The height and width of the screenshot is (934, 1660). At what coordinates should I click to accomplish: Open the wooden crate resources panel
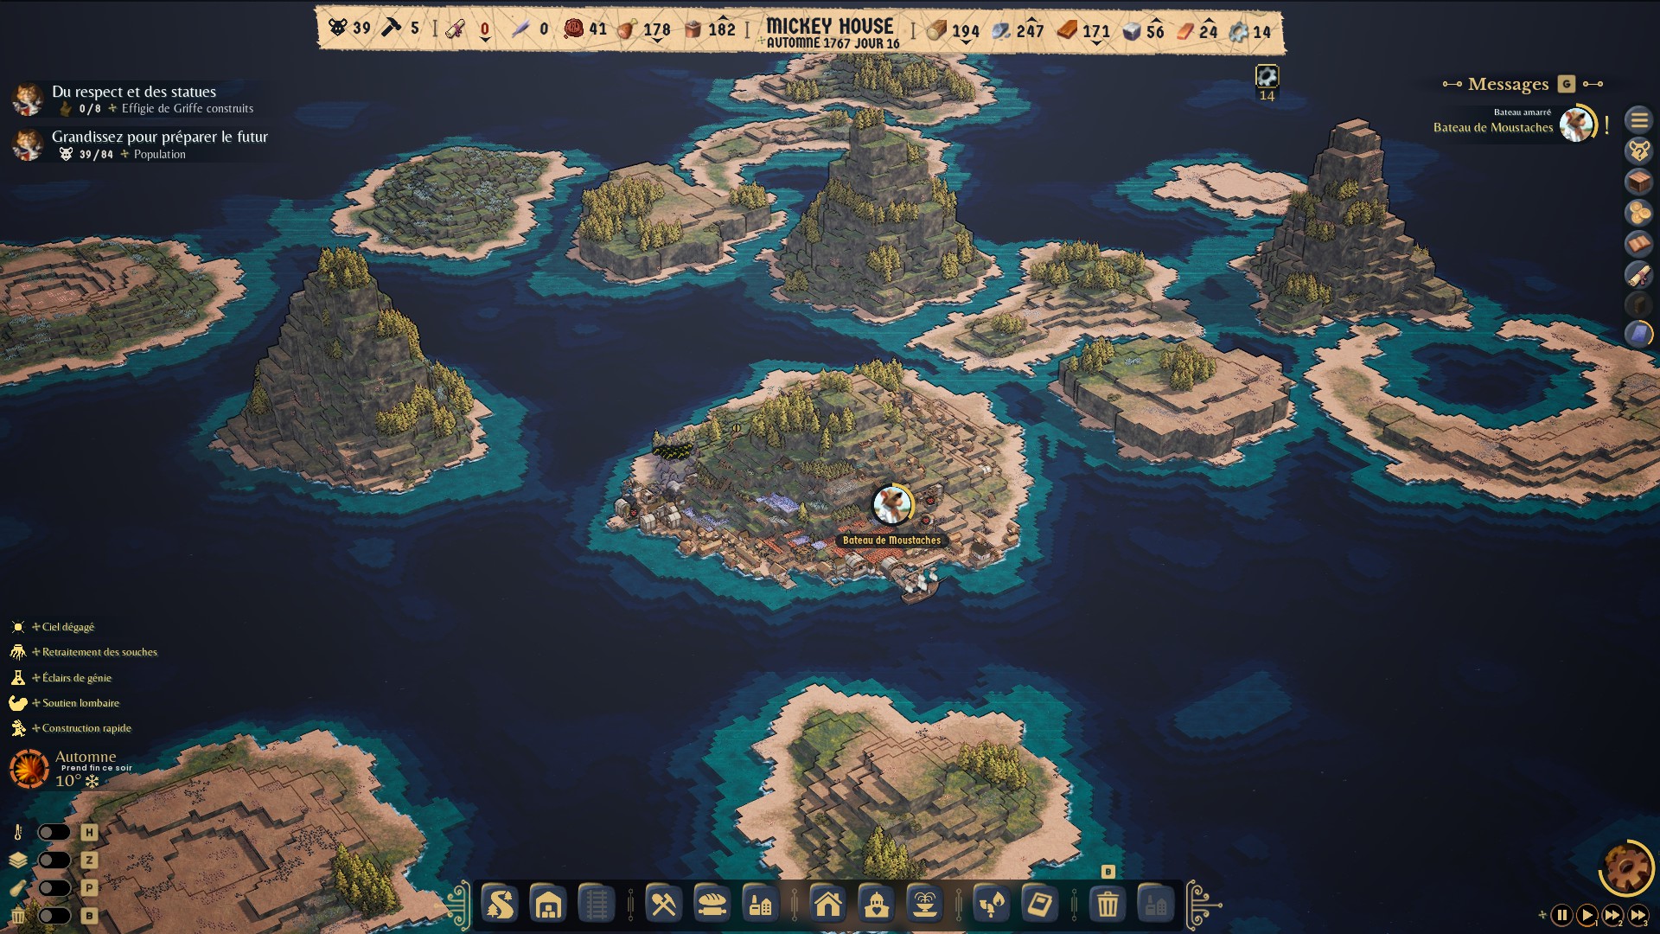[x=1638, y=182]
